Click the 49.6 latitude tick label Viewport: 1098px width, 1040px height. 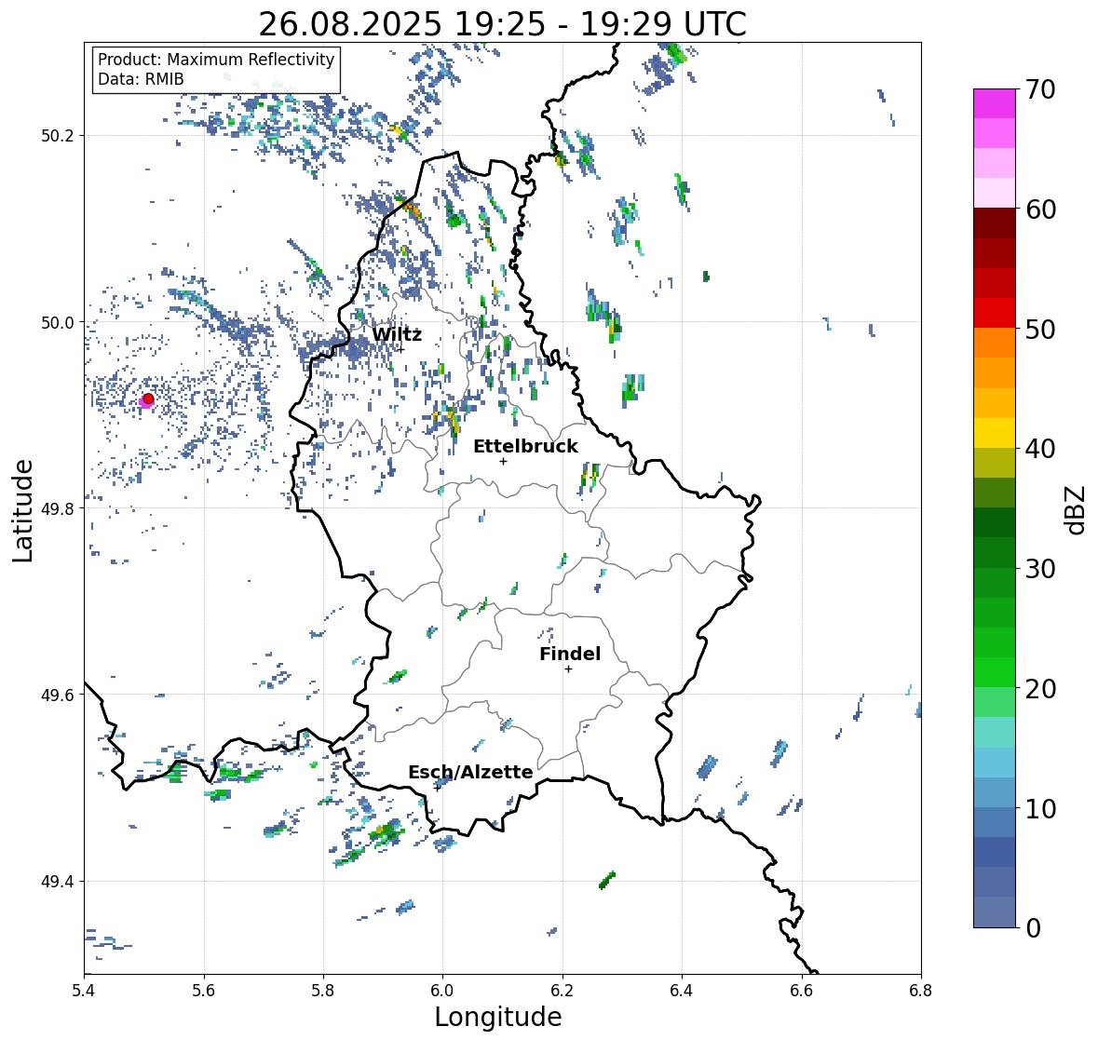tap(58, 695)
